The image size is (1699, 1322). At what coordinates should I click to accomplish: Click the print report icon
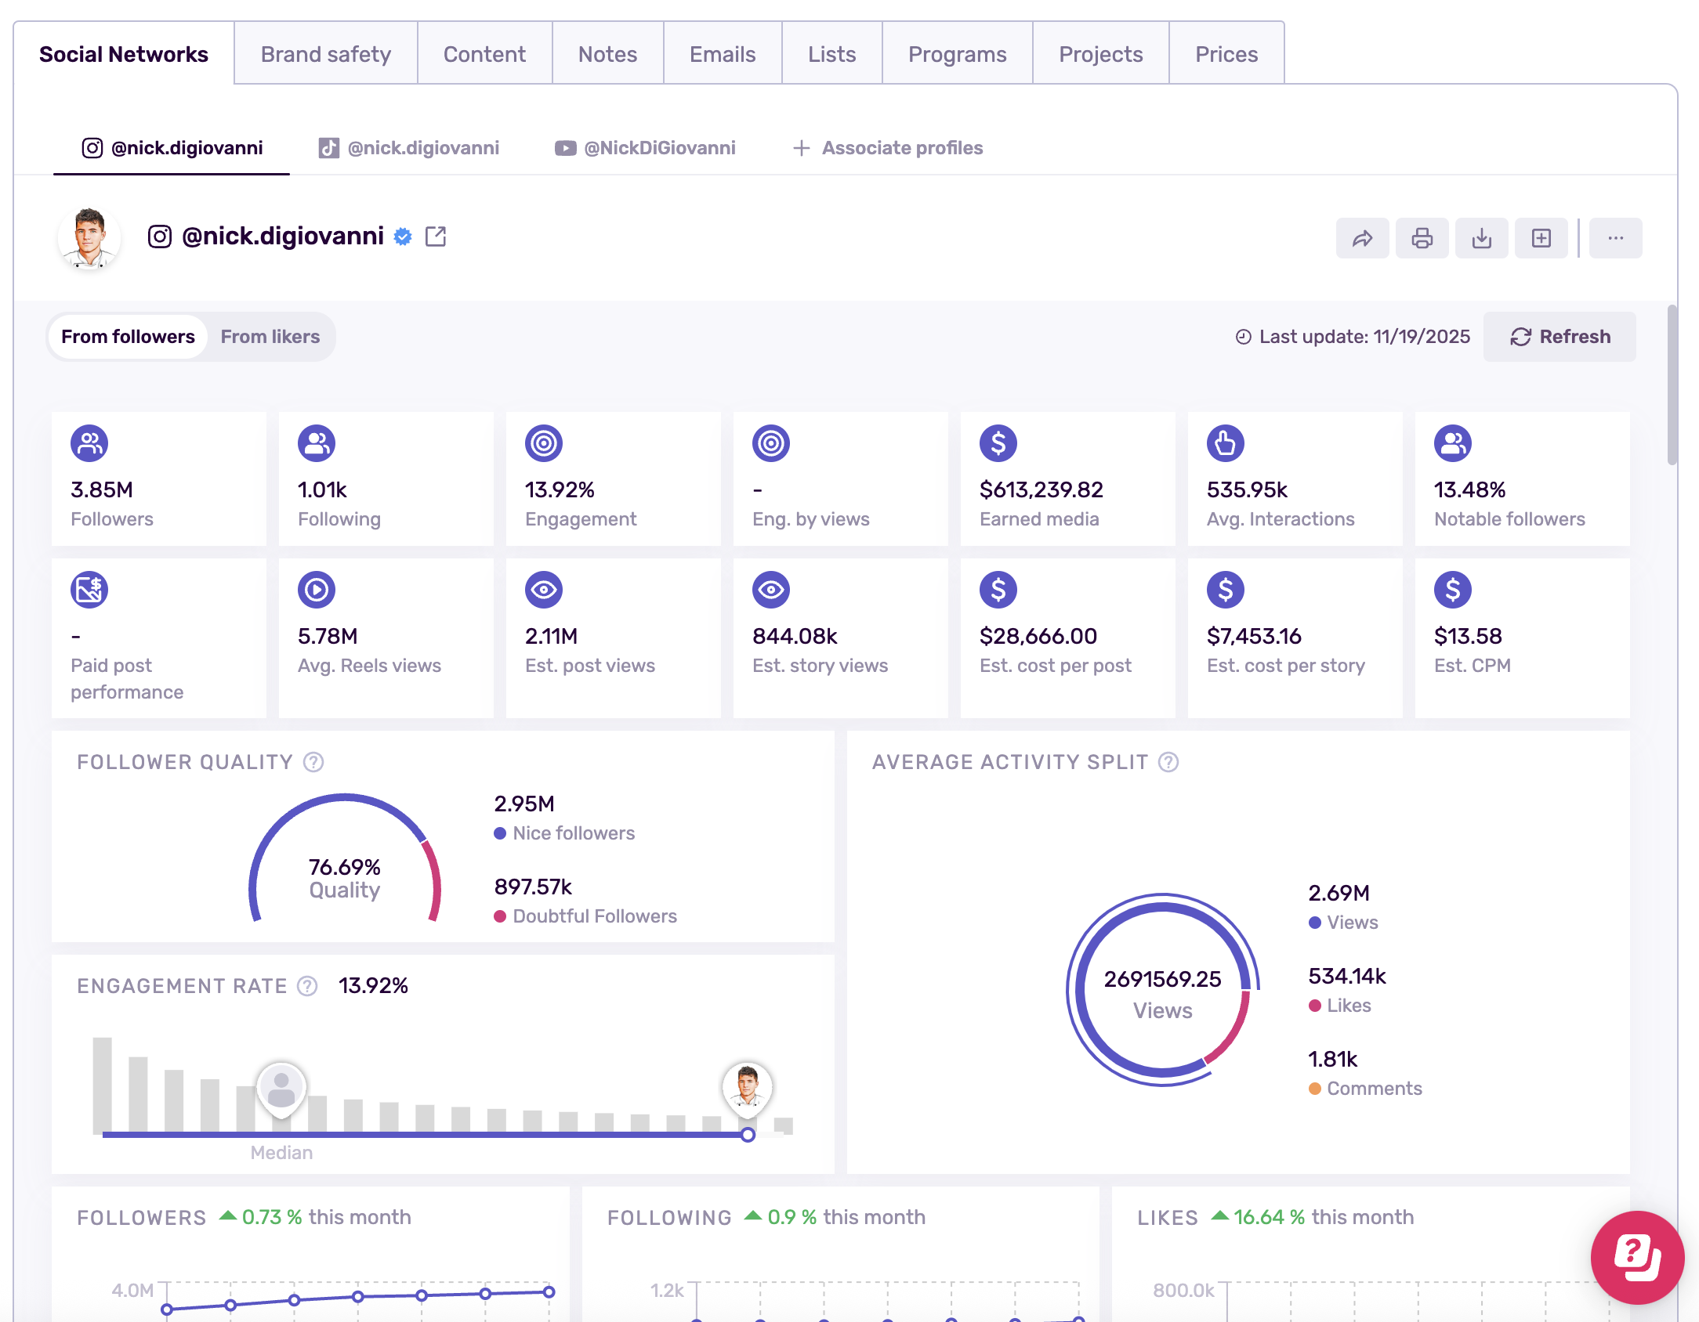click(1422, 238)
